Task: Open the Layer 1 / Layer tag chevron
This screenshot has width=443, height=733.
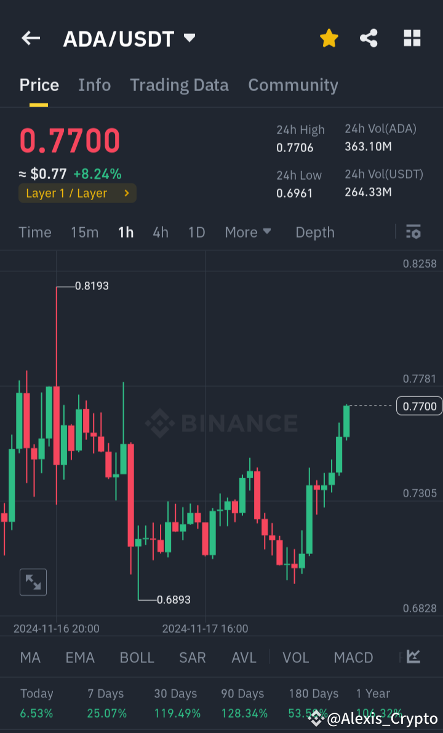Action: coord(127,193)
